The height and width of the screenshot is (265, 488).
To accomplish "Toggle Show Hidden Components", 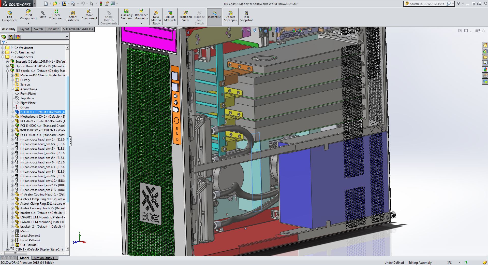I will tap(109, 17).
